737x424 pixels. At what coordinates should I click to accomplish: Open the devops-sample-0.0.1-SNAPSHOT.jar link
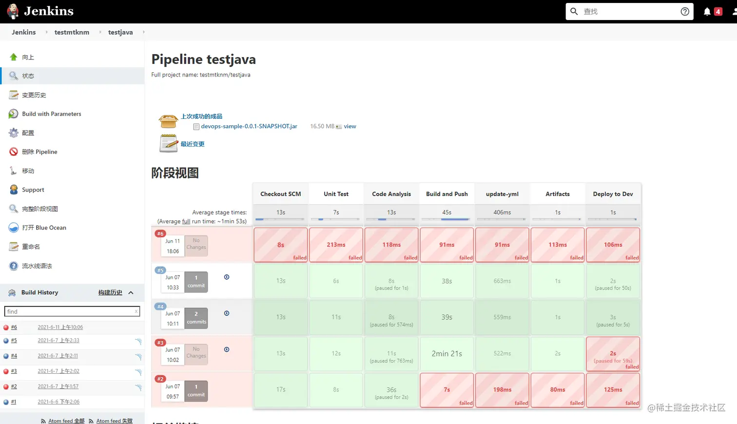pos(249,126)
